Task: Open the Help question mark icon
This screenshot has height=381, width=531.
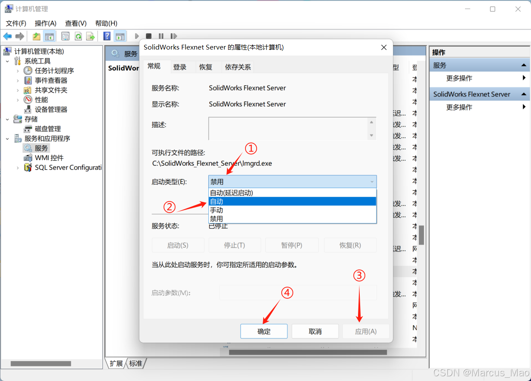Action: pos(107,37)
